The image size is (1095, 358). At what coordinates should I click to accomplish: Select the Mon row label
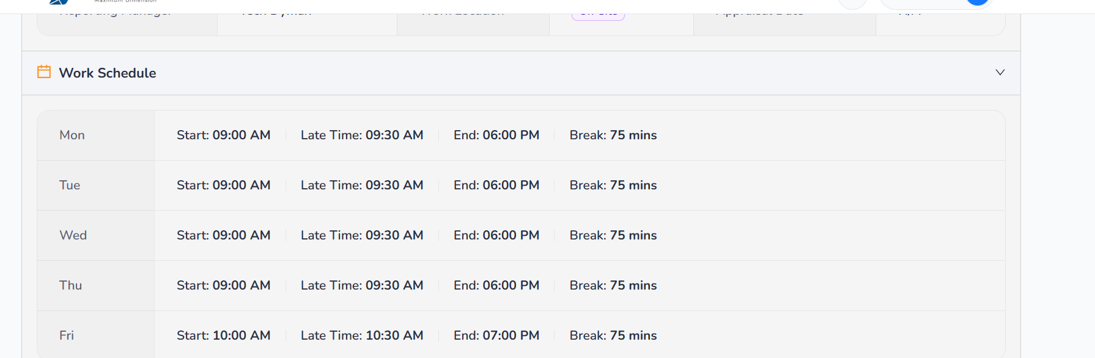[72, 135]
